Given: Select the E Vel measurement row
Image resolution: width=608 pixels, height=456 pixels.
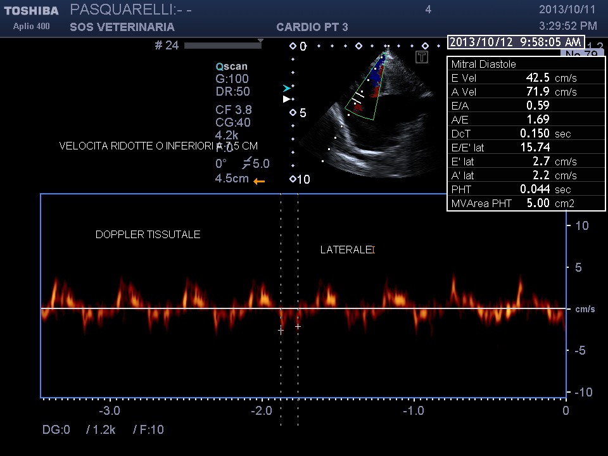Looking at the screenshot, I should click(526, 78).
